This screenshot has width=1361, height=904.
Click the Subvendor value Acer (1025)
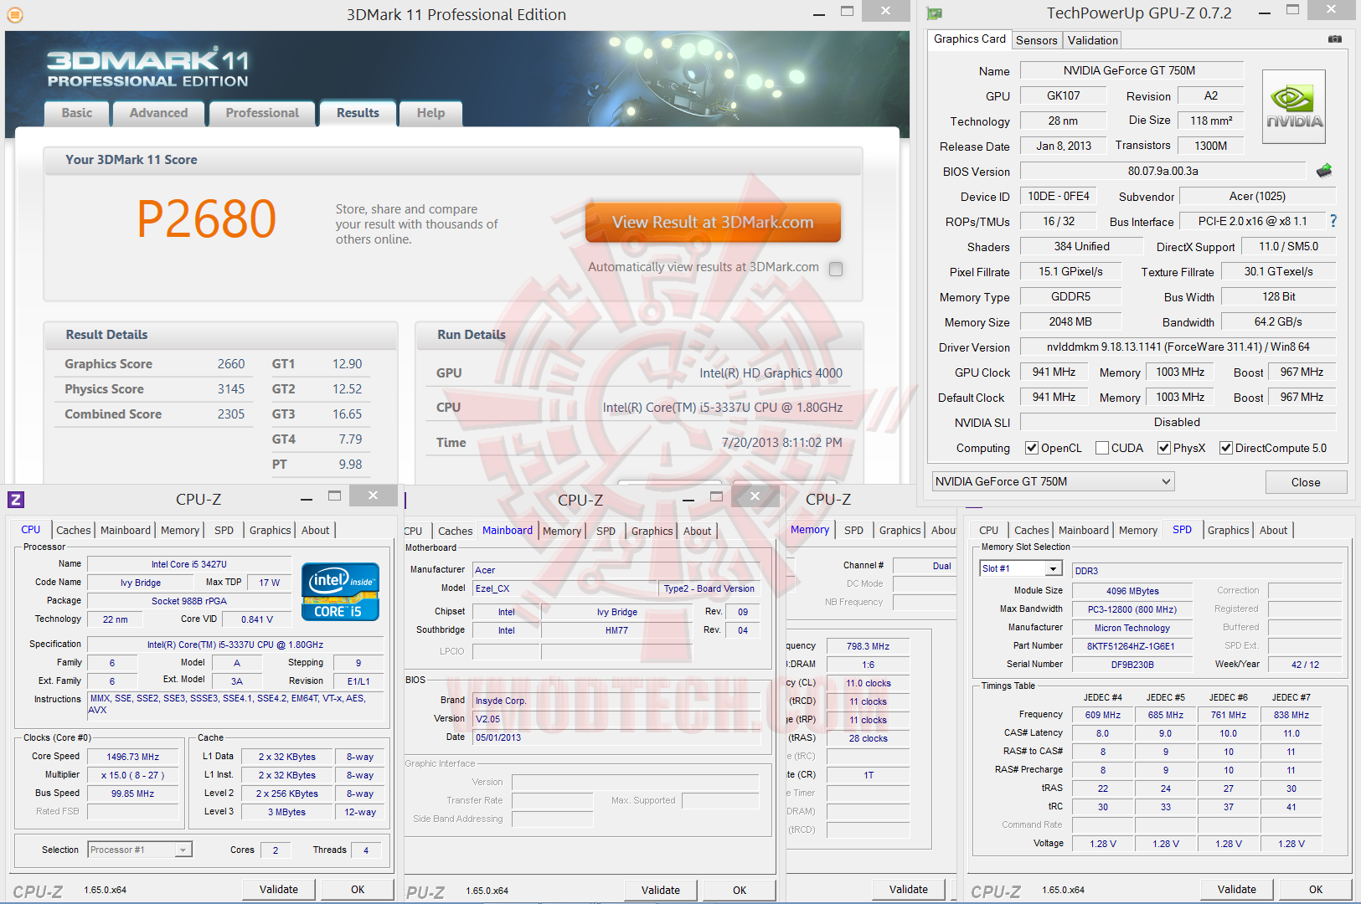click(x=1257, y=196)
